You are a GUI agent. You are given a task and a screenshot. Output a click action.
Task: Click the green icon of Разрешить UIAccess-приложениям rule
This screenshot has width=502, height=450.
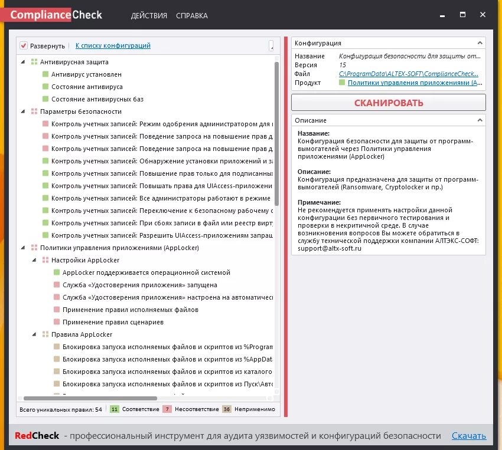point(45,235)
